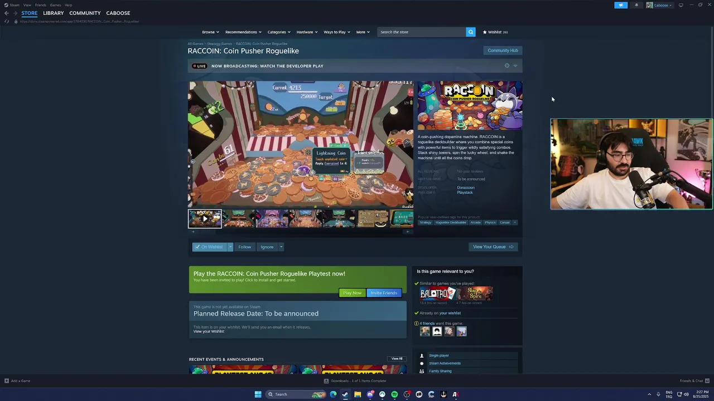The width and height of the screenshot is (714, 401).
Task: Open the Friends menu
Action: click(41, 5)
